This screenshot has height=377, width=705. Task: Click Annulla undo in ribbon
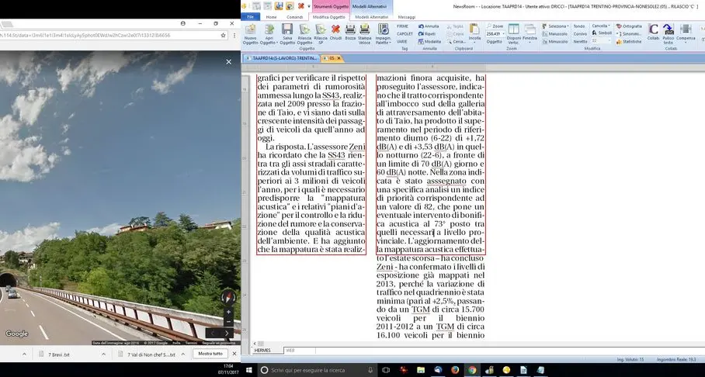(x=429, y=26)
